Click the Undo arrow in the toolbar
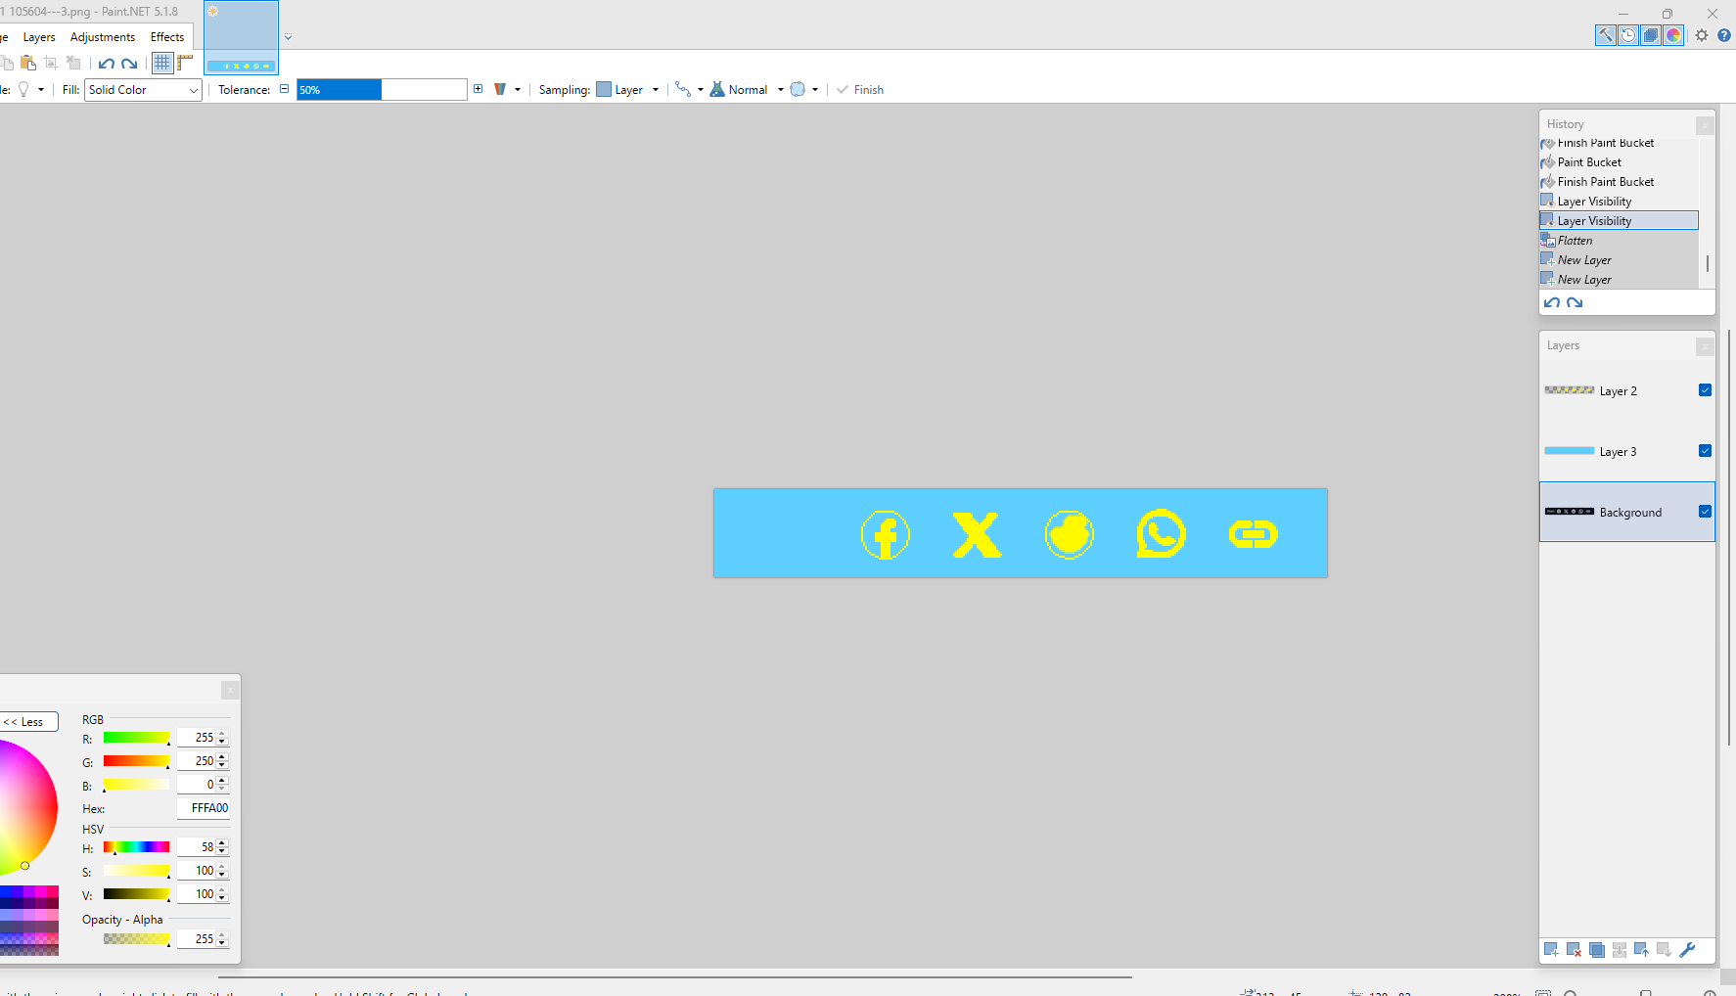The width and height of the screenshot is (1736, 996). coord(107,64)
